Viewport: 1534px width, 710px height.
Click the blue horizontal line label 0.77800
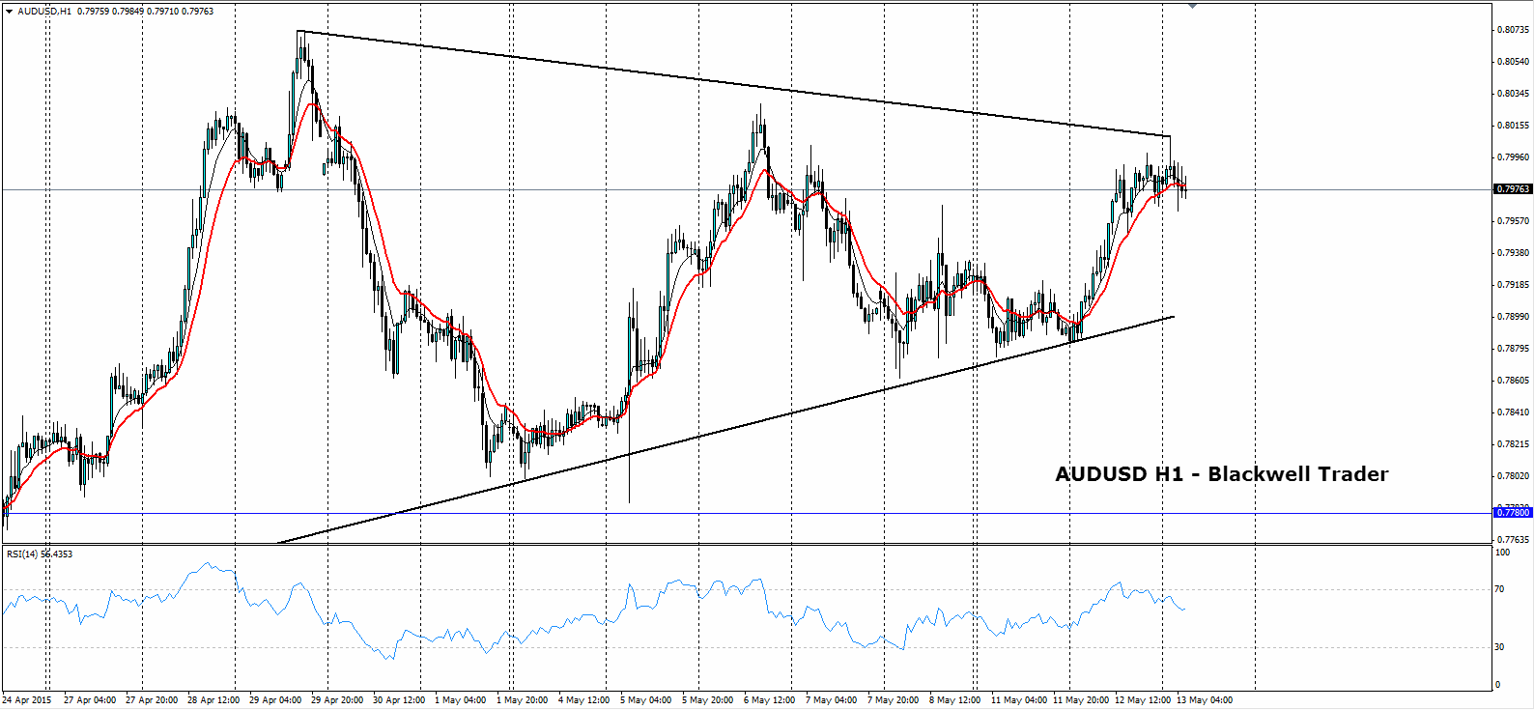point(1513,512)
